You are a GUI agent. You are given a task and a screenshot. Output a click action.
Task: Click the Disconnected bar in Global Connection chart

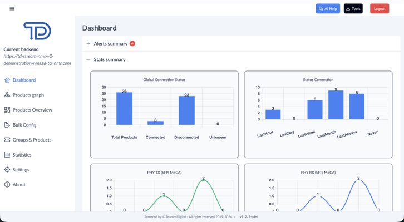(186, 110)
